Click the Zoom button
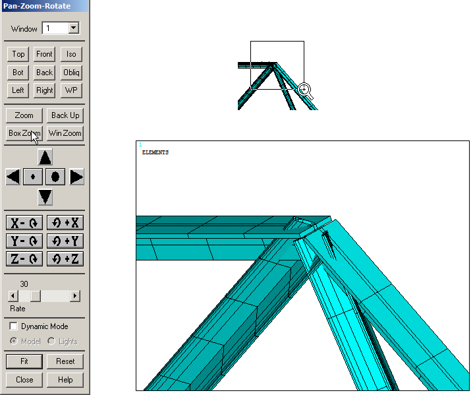Image resolution: width=473 pixels, height=395 pixels. click(24, 115)
